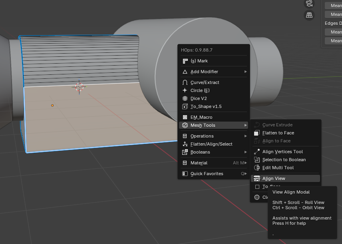342x244 pixels.
Task: Launch EM_Macro from the HOps menu
Action: [213, 117]
